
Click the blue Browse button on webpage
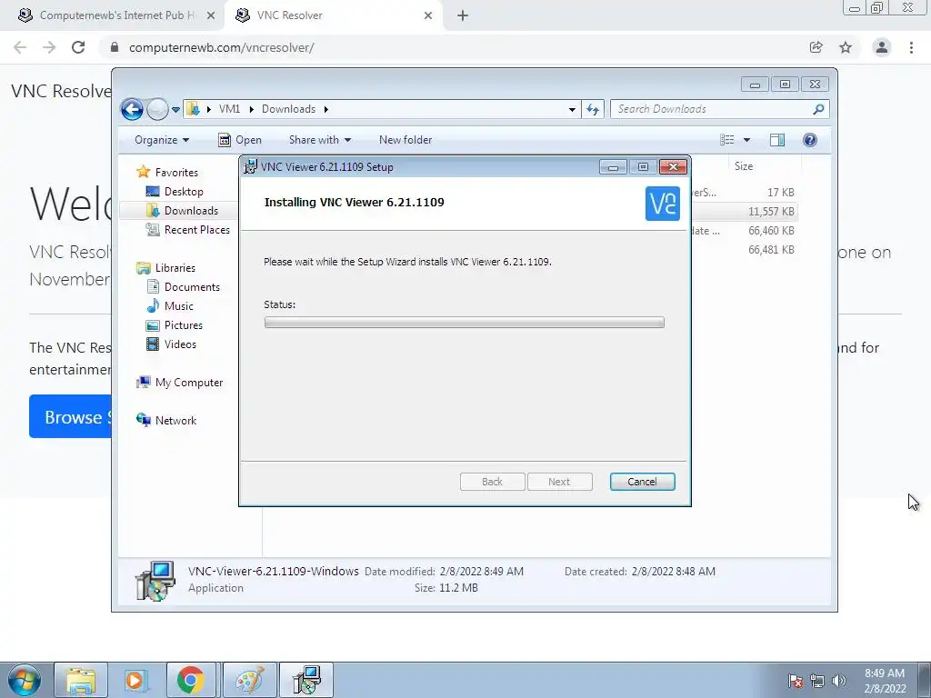coord(70,416)
